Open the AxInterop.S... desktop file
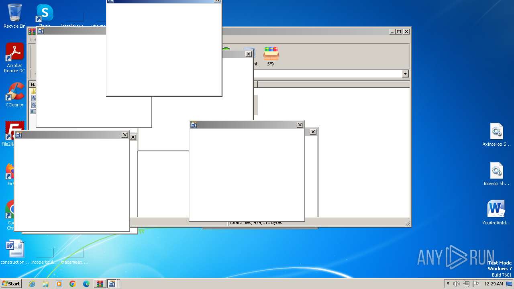Image resolution: width=514 pixels, height=289 pixels. [496, 135]
